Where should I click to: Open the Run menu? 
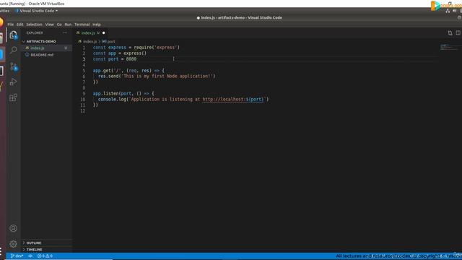(x=68, y=25)
